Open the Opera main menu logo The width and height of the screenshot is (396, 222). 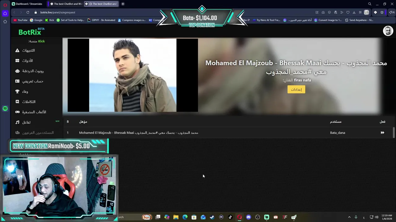pos(5,5)
